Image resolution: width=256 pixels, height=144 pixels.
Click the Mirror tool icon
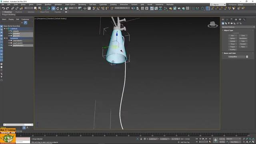click(133, 8)
